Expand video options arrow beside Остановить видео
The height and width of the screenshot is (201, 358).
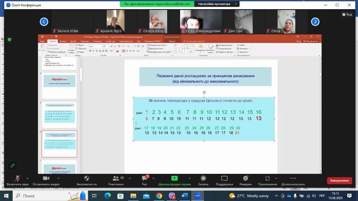pyautogui.click(x=63, y=178)
